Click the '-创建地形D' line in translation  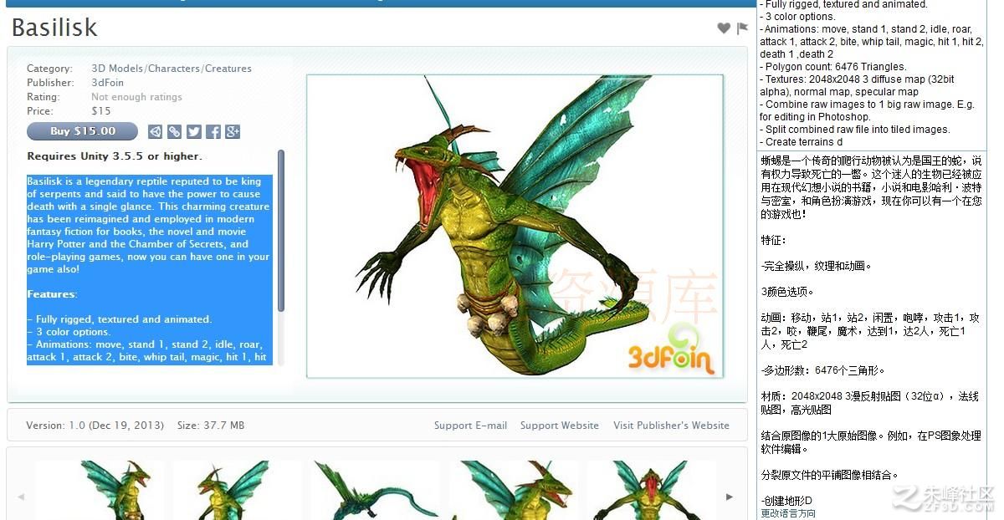[x=786, y=501]
